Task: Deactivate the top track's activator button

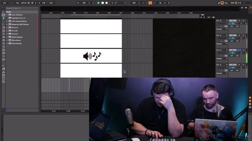Action: pyautogui.click(x=233, y=21)
